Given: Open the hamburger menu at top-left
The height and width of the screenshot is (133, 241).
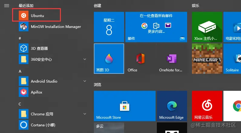Looking at the screenshot, I should coord(7,6).
